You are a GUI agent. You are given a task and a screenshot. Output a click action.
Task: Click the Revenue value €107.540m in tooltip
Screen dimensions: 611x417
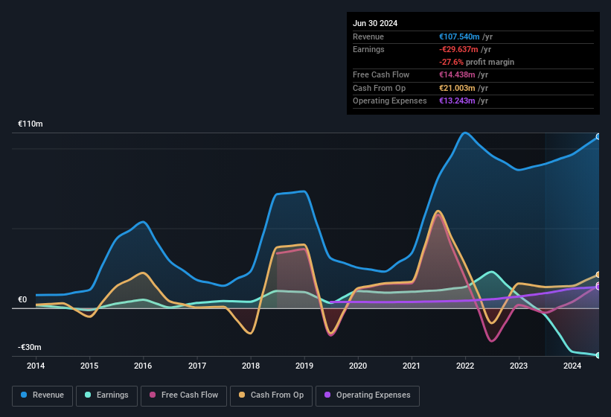pos(459,36)
